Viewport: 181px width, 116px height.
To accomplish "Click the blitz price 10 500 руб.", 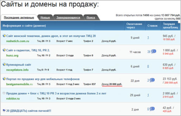I will click(x=169, y=39).
